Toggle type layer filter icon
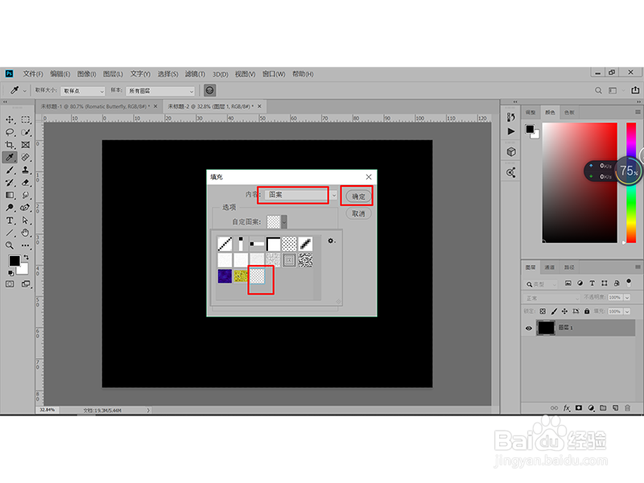The image size is (644, 483). click(592, 283)
